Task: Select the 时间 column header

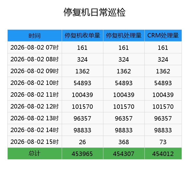Action: (x=35, y=36)
